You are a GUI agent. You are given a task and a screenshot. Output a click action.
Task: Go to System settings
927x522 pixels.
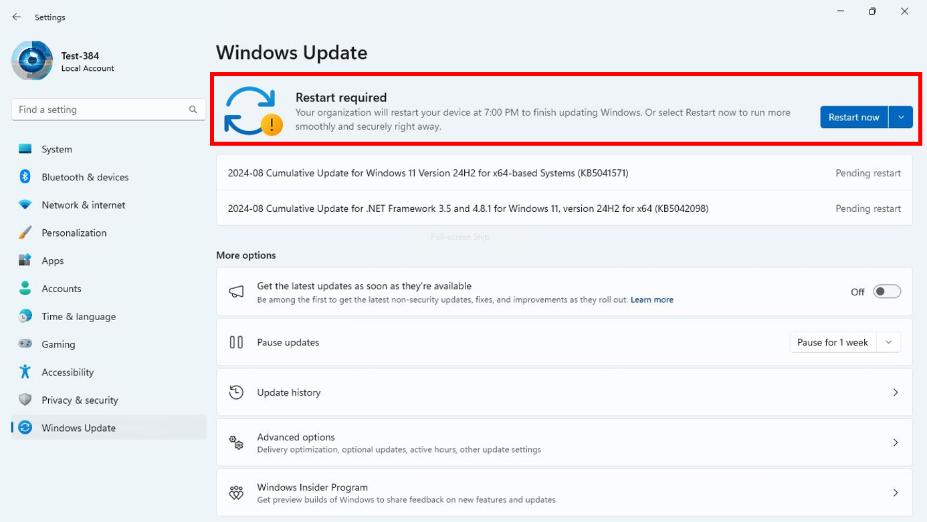pyautogui.click(x=108, y=149)
